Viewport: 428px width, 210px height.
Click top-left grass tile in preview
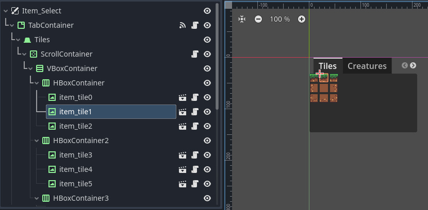click(x=314, y=78)
